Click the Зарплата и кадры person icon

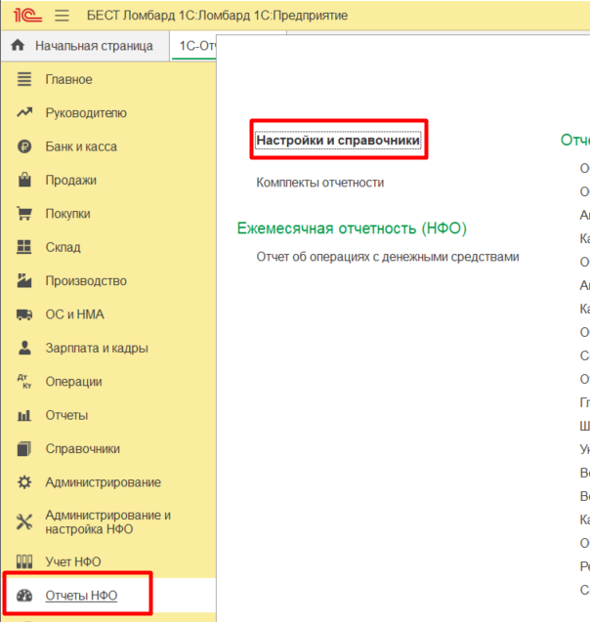tap(25, 349)
